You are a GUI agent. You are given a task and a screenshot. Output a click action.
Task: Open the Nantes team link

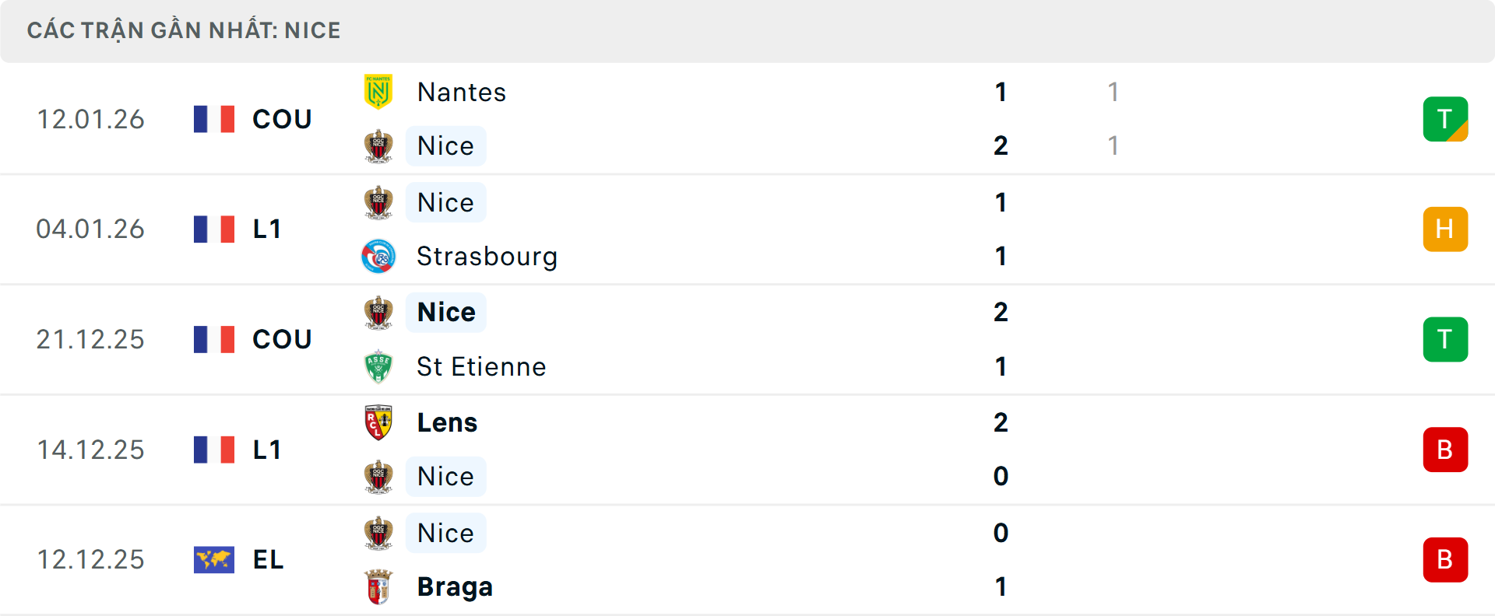click(462, 92)
